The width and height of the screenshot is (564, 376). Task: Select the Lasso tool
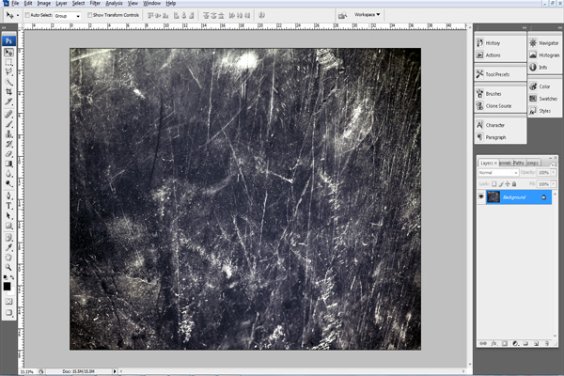[8, 72]
